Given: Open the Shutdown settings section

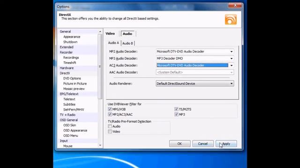Looking at the screenshot, I should [x=70, y=42].
